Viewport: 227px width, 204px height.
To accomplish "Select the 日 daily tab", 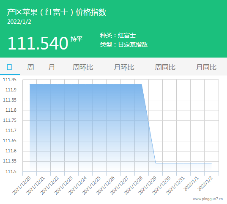I will pyautogui.click(x=10, y=67).
